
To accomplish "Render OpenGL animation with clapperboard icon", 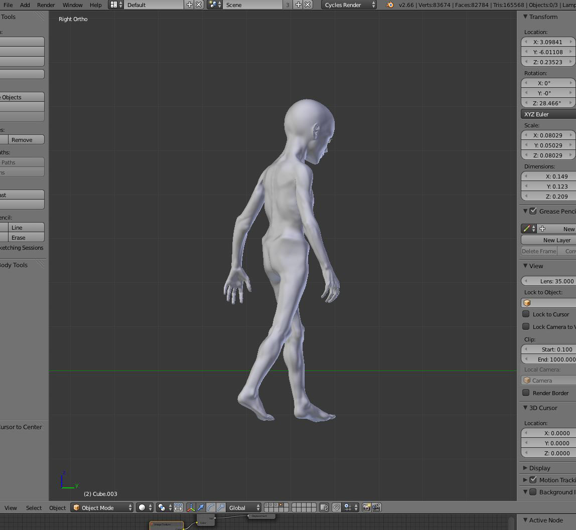I will [x=376, y=507].
